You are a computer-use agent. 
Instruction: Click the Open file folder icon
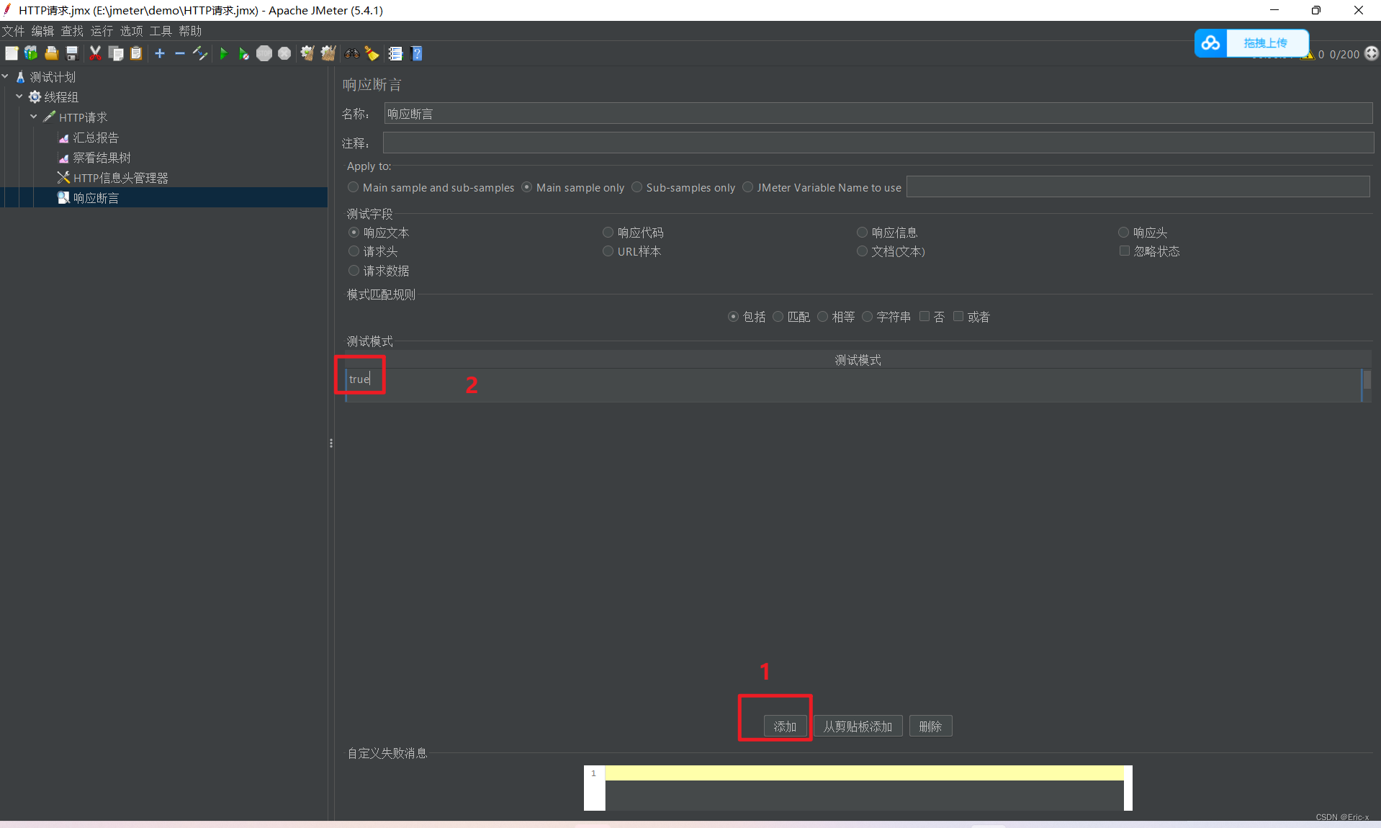point(51,53)
